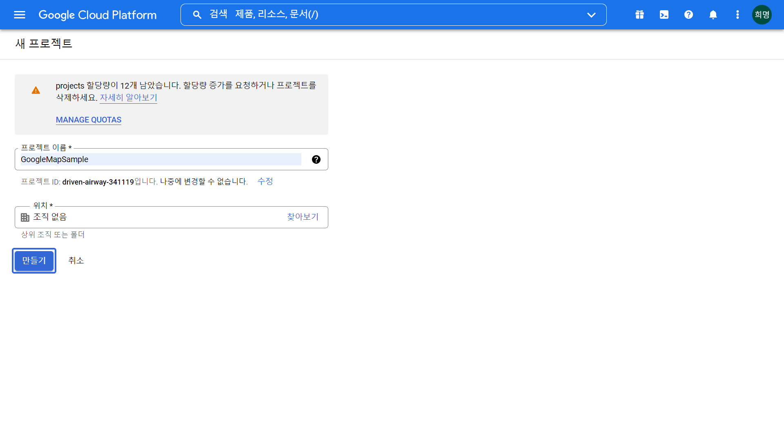Expand the search bar dropdown arrow
The height and width of the screenshot is (441, 784).
[x=591, y=15]
